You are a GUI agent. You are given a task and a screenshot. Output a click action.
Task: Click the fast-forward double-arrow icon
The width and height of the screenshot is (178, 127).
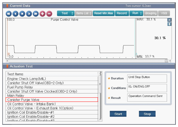pos(35,14)
